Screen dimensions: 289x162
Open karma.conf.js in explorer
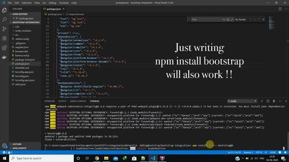pyautogui.click(x=22, y=55)
